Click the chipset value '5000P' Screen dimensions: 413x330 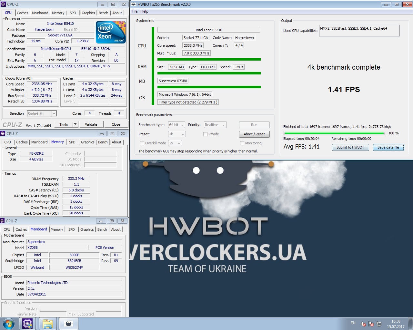coord(74,255)
